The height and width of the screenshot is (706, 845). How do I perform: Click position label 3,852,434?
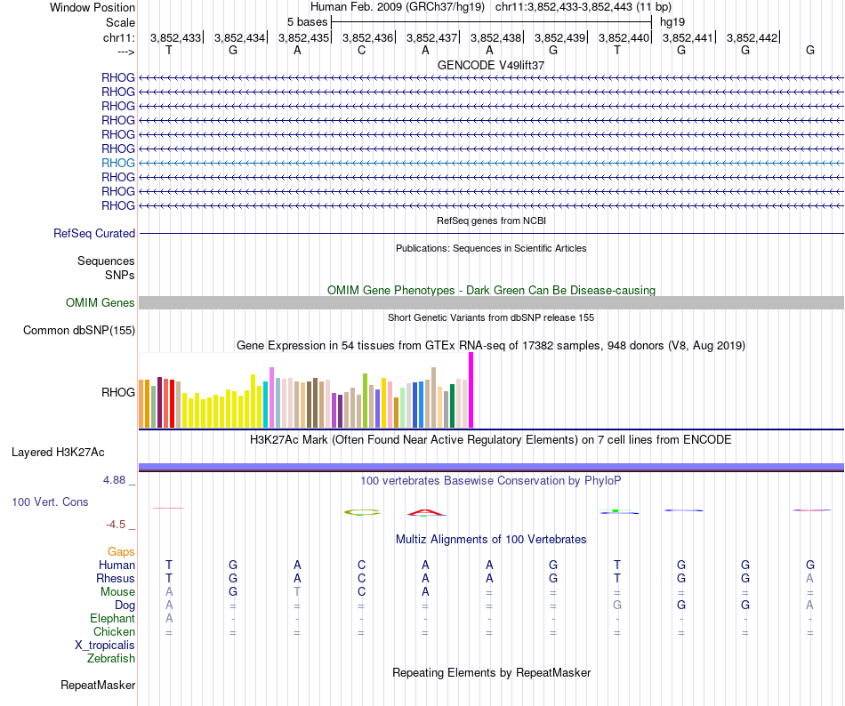239,37
